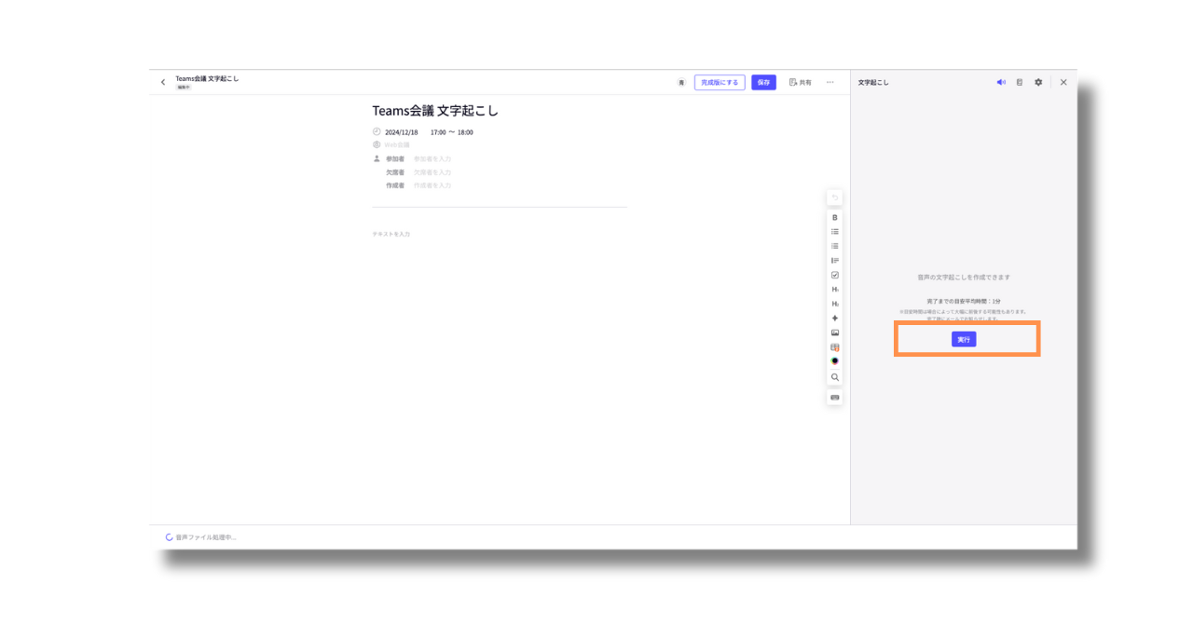Click the 実行 button to start transcription
The image size is (1193, 624).
tap(964, 340)
